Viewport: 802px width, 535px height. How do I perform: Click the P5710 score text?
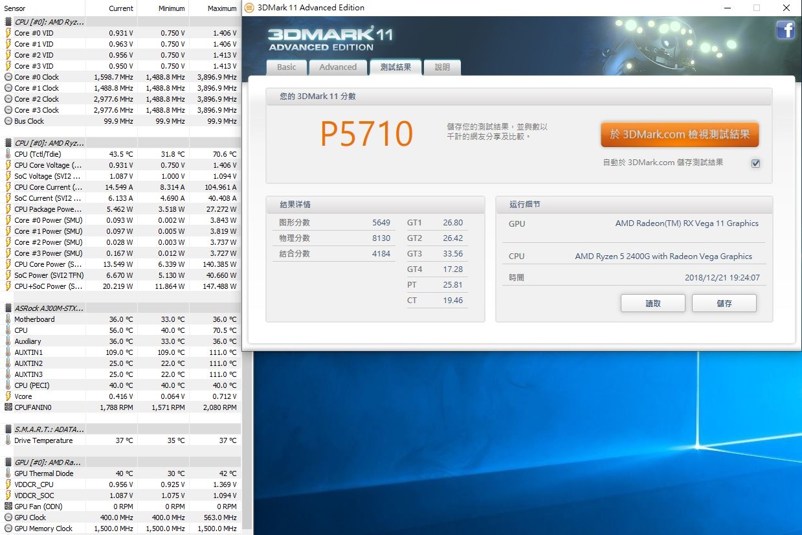click(x=367, y=134)
